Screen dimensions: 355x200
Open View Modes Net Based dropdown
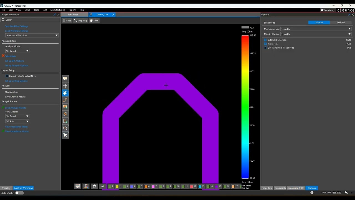click(x=17, y=116)
